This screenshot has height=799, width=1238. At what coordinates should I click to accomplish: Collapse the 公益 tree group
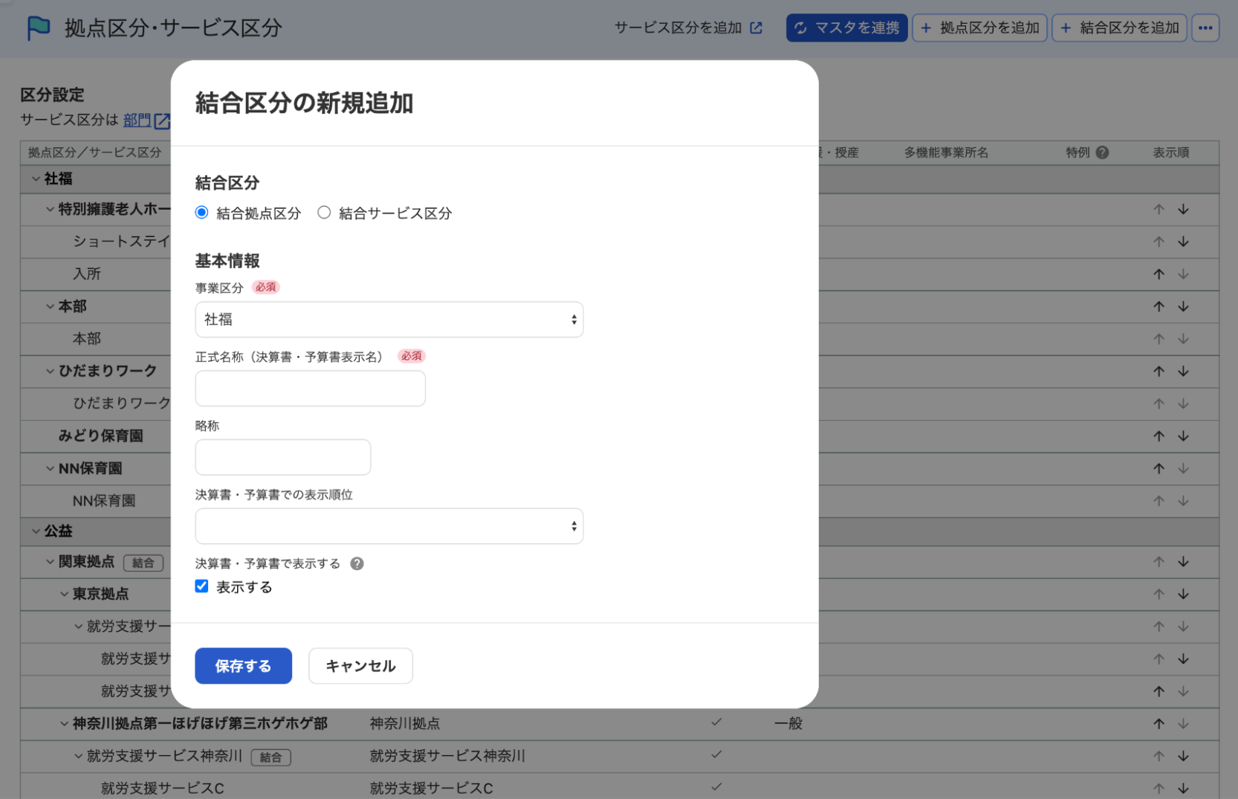36,531
